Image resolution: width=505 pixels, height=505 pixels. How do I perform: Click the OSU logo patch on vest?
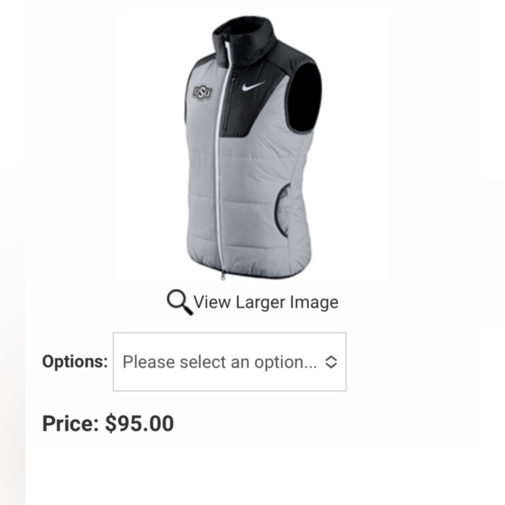(x=203, y=92)
